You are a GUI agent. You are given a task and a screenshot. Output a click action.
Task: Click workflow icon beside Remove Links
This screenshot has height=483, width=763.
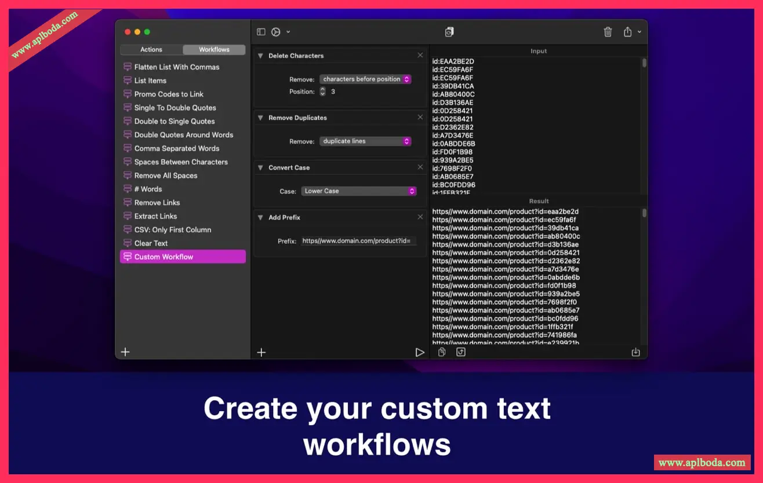pyautogui.click(x=128, y=203)
